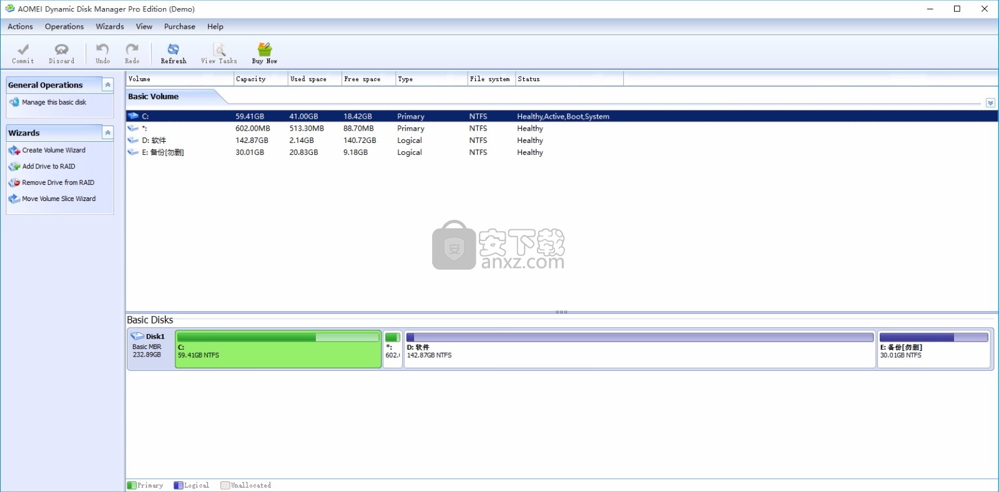Click the 140.72GB free space cell
The image size is (999, 492).
coord(360,140)
